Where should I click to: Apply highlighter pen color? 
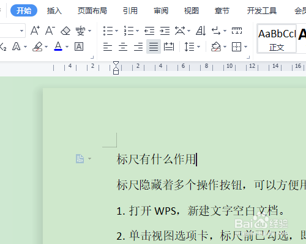click(x=37, y=46)
